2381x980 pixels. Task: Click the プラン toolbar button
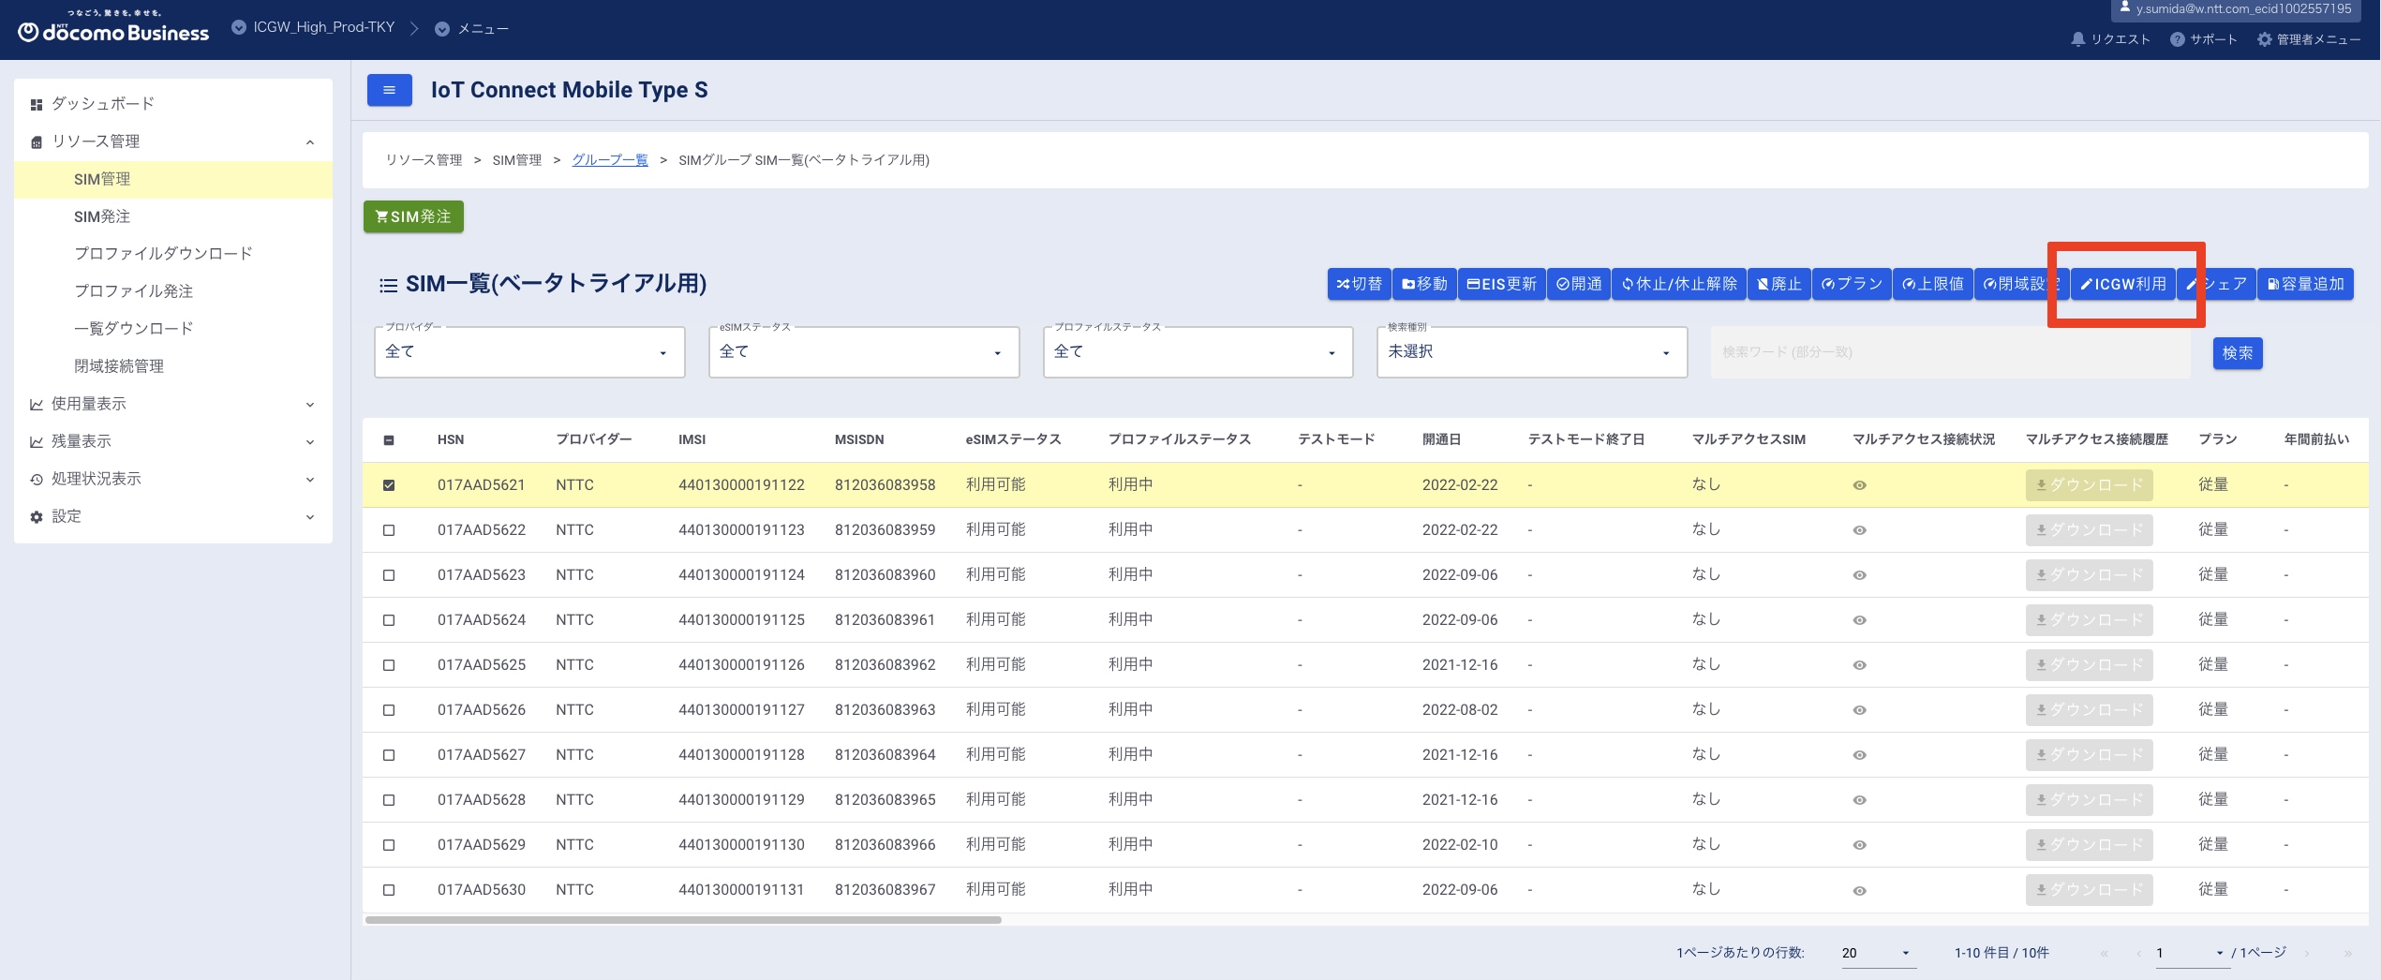1852,284
